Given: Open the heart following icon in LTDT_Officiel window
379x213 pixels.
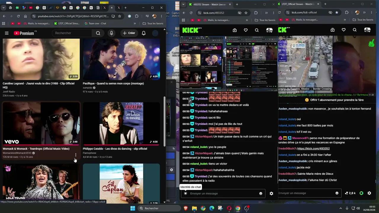Looking at the screenshot, I should [x=343, y=30].
